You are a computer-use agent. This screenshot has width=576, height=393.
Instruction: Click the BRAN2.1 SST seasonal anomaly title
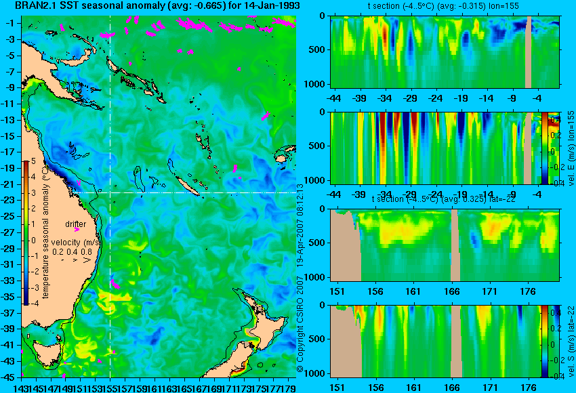click(157, 5)
